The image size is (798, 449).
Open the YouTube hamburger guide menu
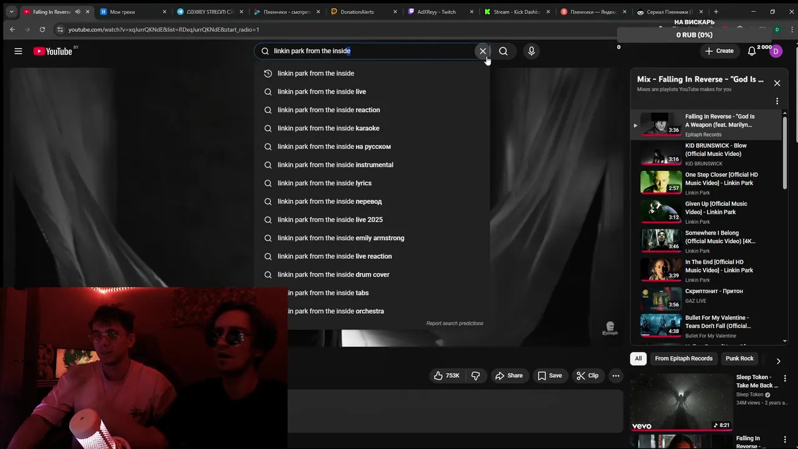pyautogui.click(x=18, y=51)
